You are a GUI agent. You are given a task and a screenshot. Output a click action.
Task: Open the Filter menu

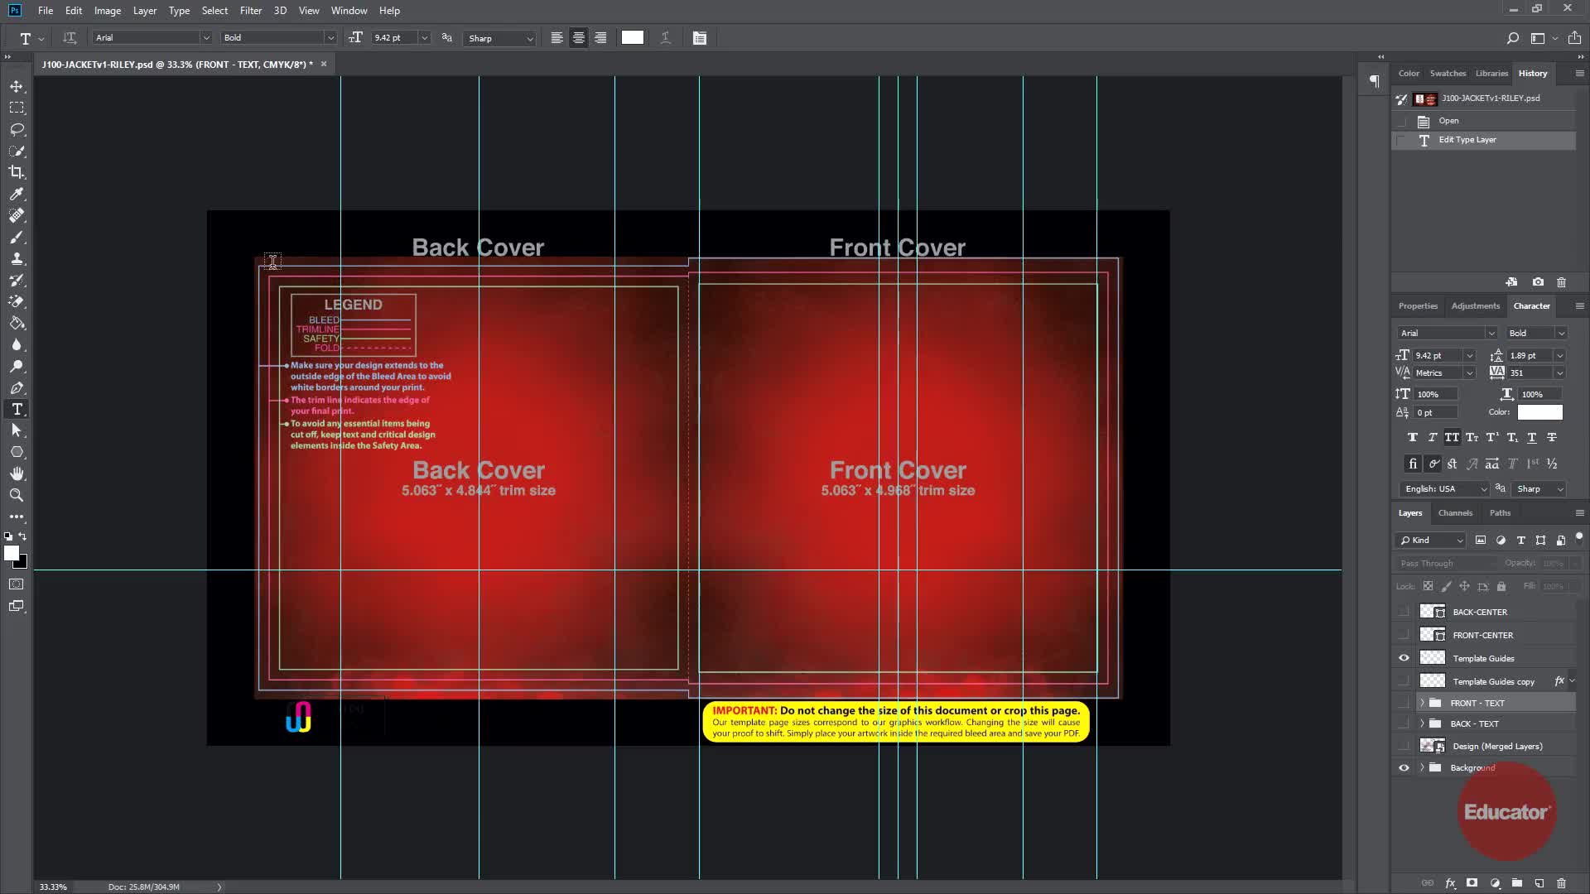tap(250, 11)
